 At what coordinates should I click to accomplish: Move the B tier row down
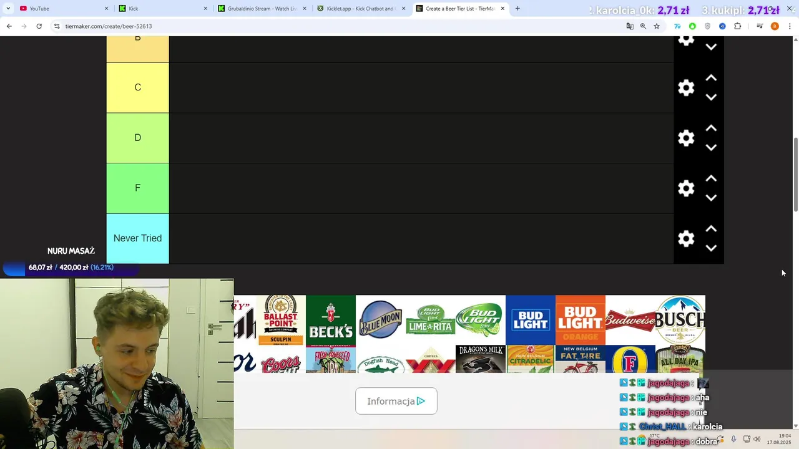[x=711, y=47]
